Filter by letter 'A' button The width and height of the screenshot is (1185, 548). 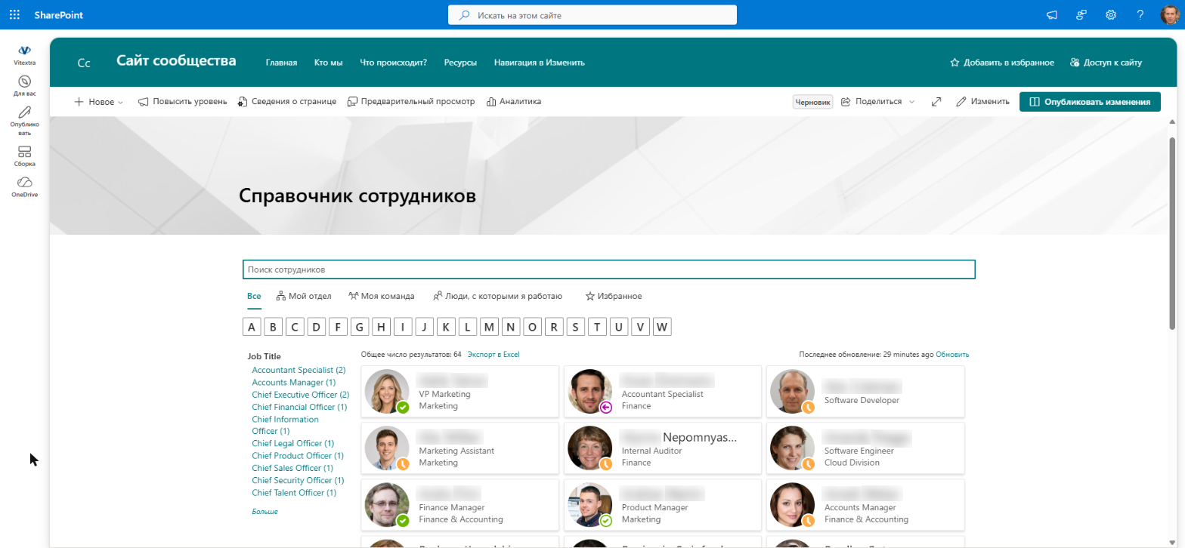pos(252,327)
